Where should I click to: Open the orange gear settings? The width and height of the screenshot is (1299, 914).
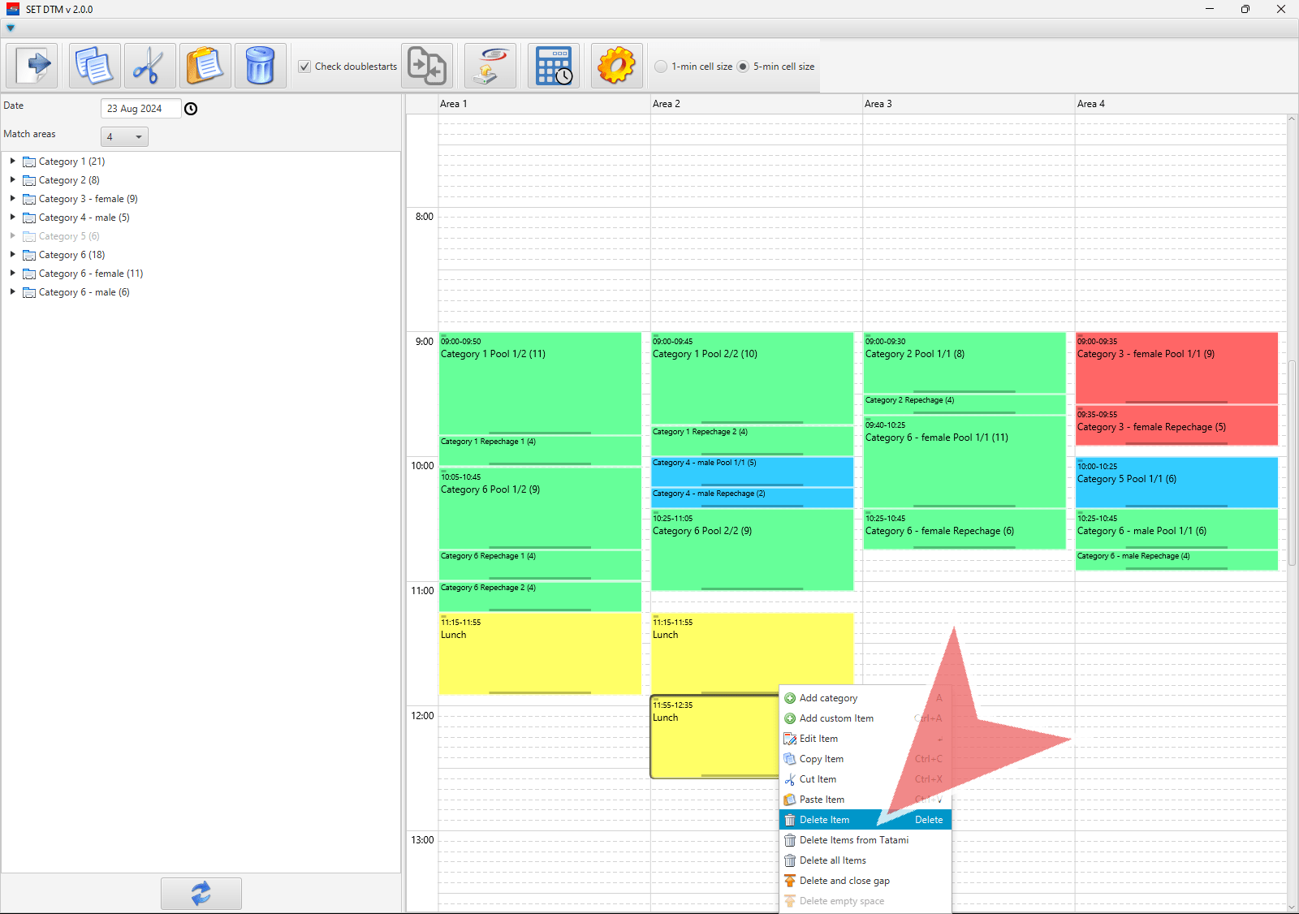616,66
